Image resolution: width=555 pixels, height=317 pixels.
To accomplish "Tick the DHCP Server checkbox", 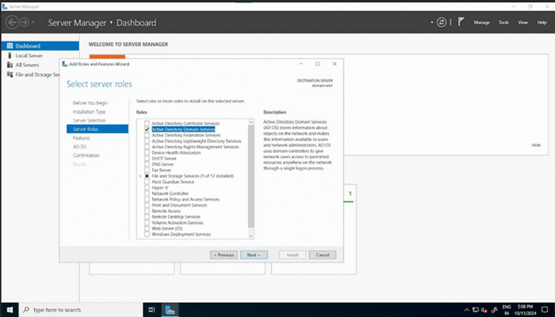I will (x=147, y=158).
